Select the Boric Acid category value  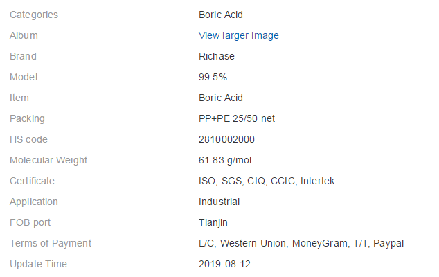221,15
